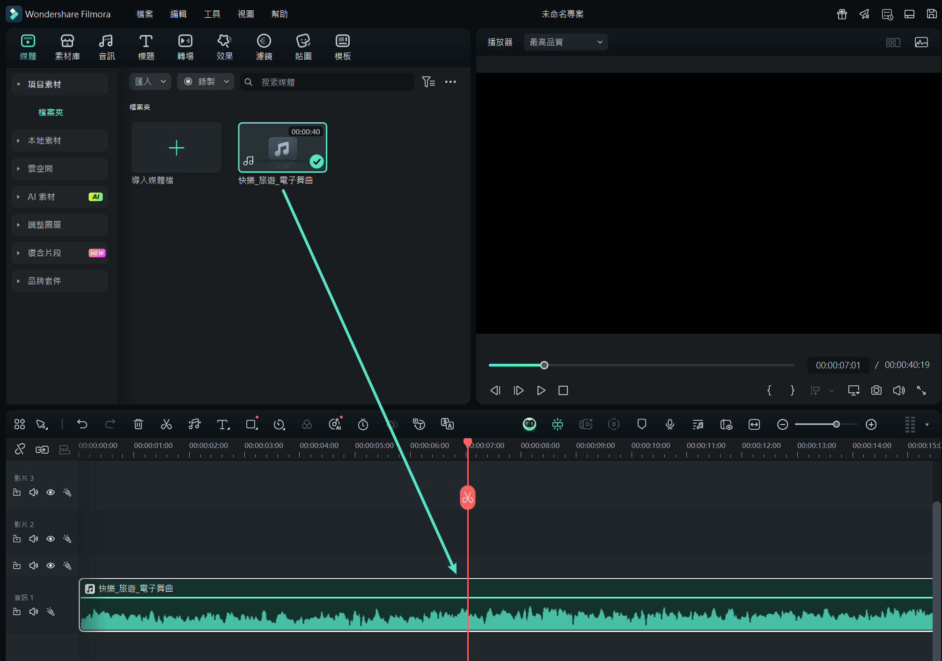
Task: Open the 模板 templates tab
Action: 342,47
